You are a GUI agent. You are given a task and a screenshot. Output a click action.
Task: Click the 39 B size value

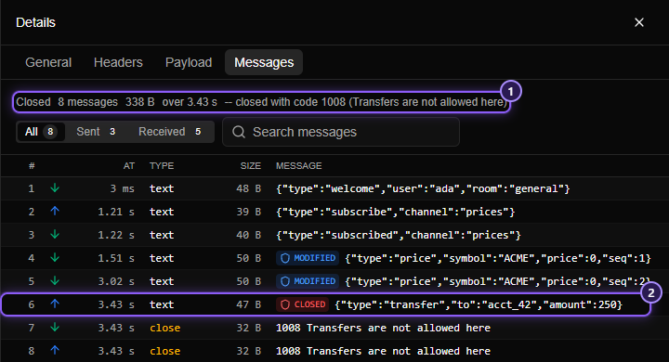(x=249, y=212)
